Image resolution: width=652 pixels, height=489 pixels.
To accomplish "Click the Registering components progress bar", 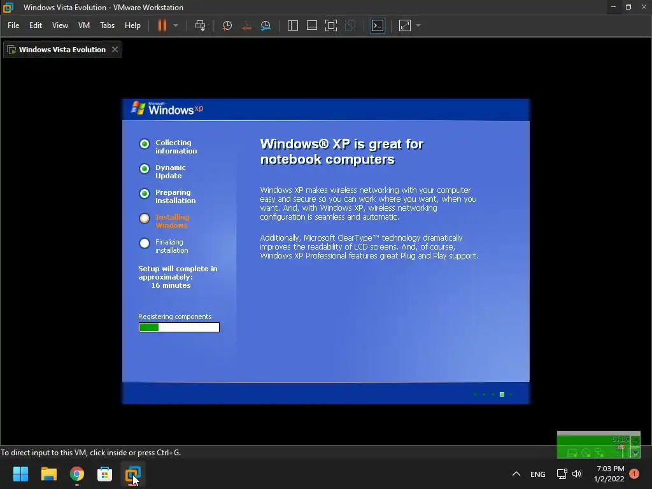I will (179, 327).
